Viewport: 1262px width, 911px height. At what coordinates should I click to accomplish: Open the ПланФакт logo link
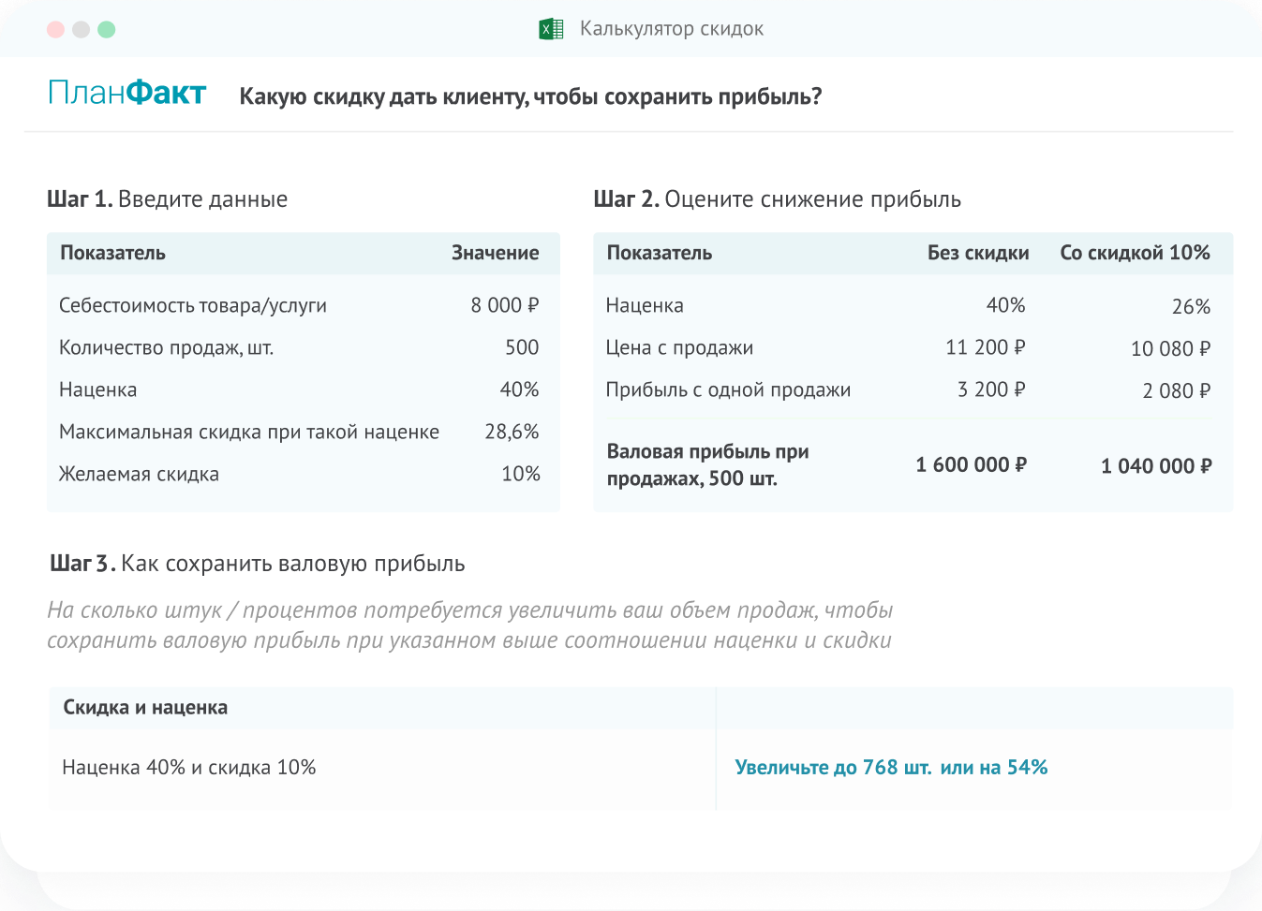coord(126,93)
